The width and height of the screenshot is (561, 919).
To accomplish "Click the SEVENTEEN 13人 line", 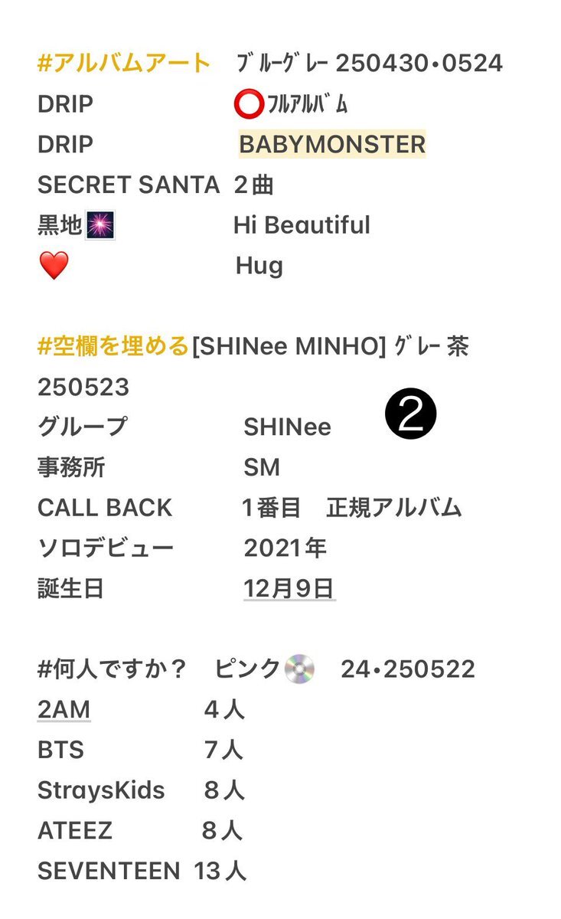I will click(142, 871).
